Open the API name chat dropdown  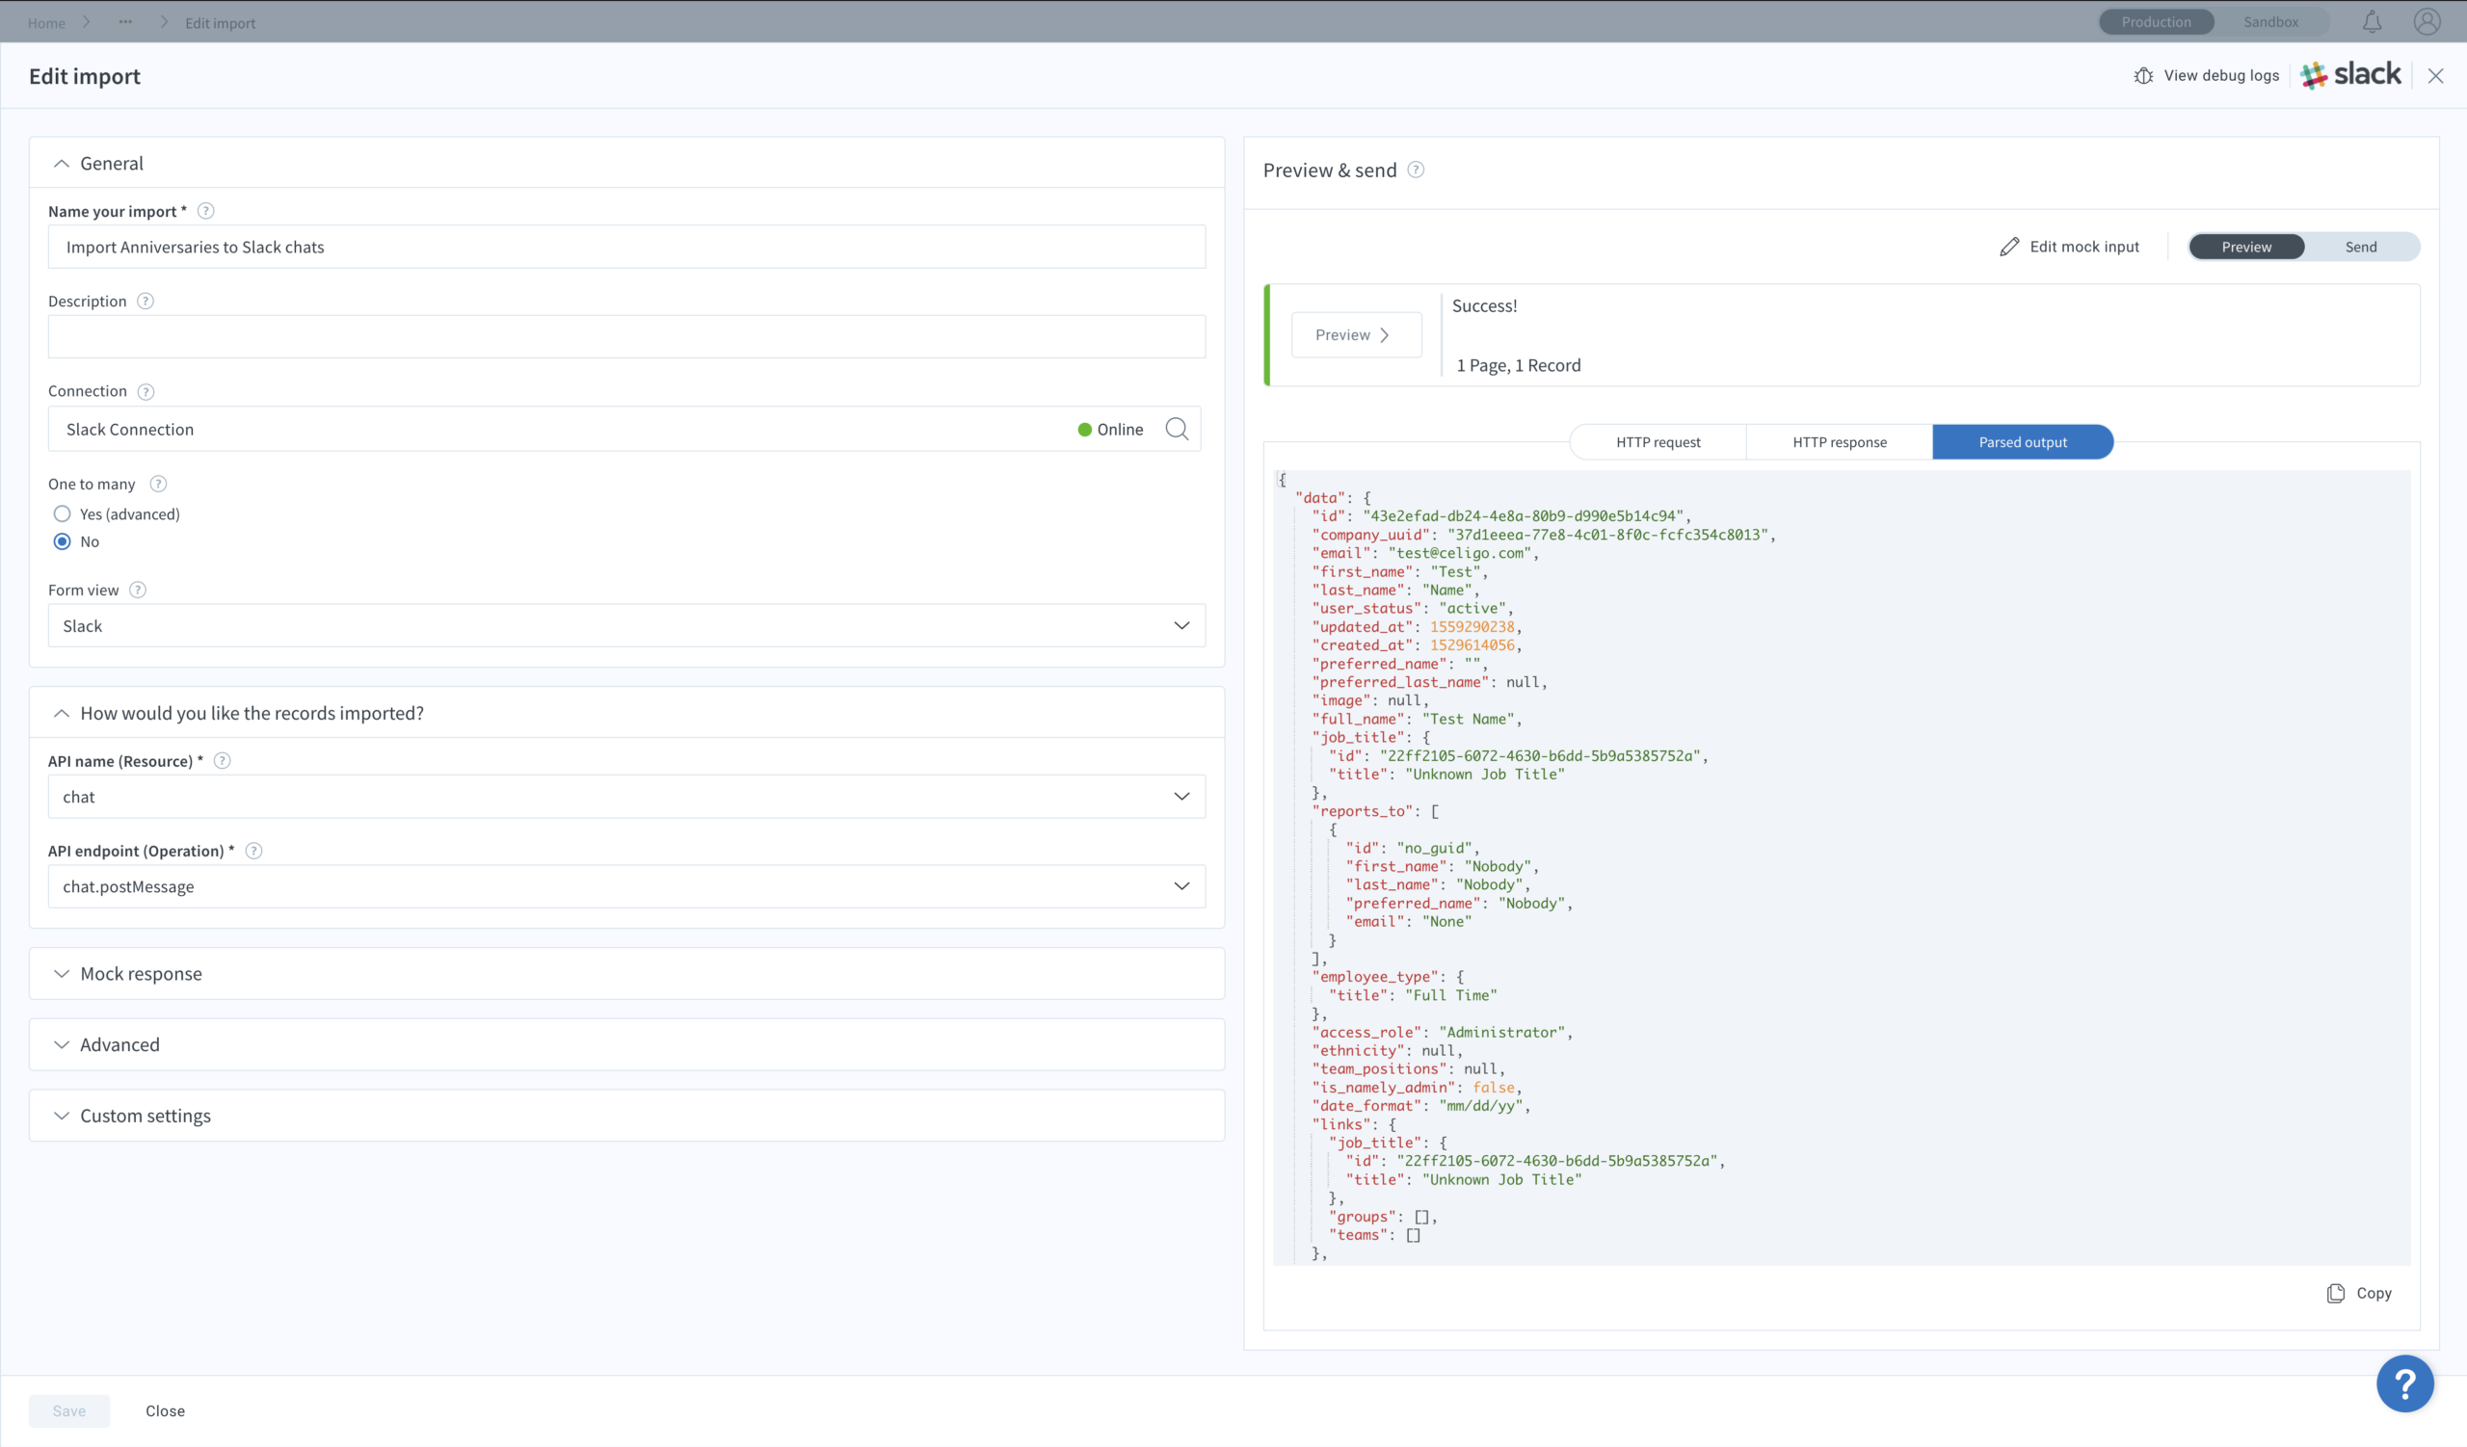(626, 797)
